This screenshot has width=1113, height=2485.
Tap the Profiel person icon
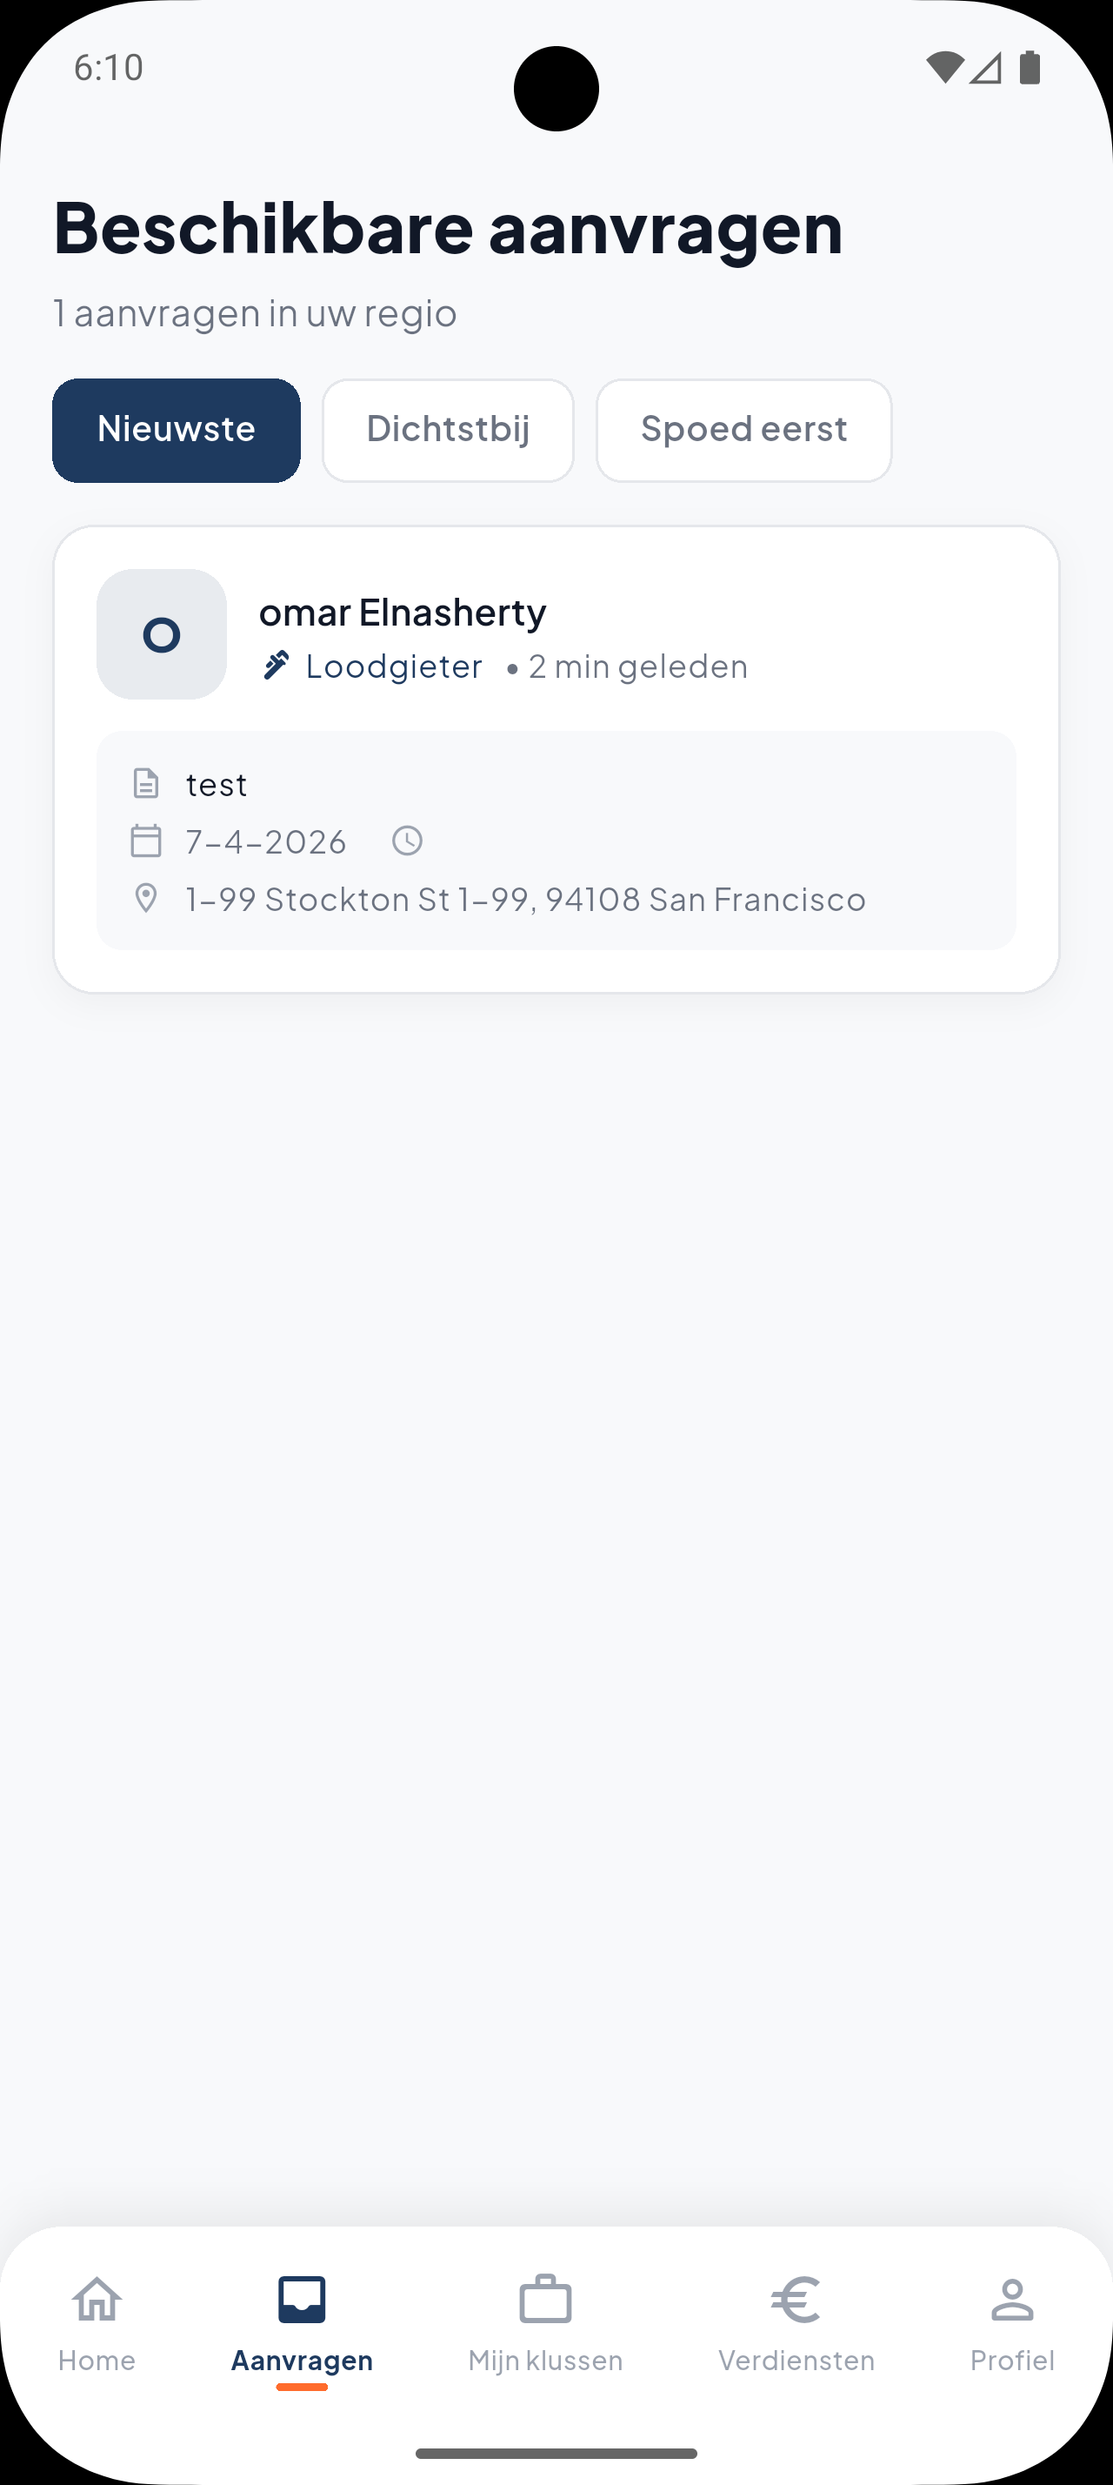[1012, 2301]
